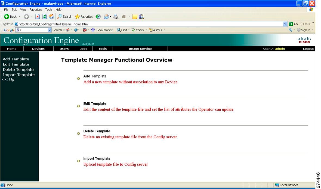Click the Add Template heading in overview

[x=95, y=76]
